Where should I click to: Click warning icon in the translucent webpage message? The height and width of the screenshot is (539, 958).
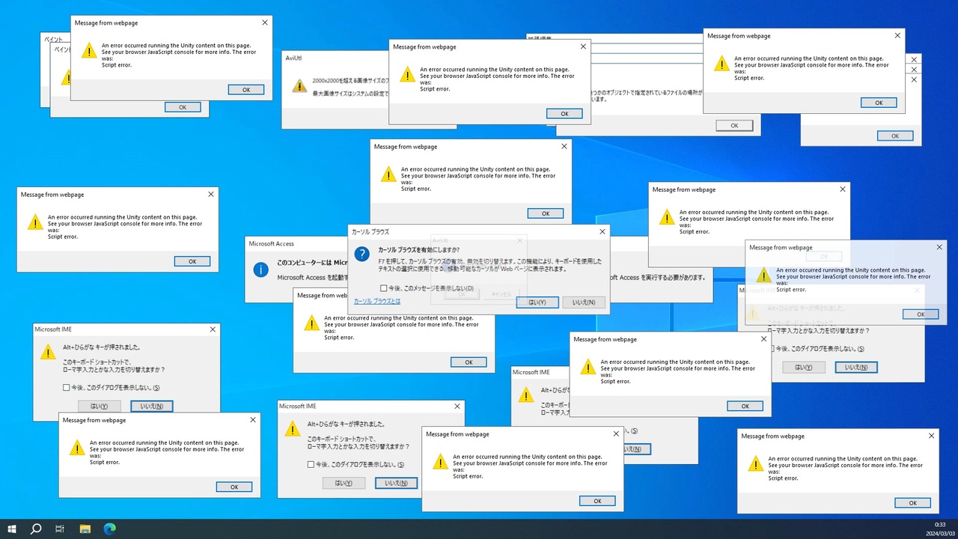[x=763, y=275]
